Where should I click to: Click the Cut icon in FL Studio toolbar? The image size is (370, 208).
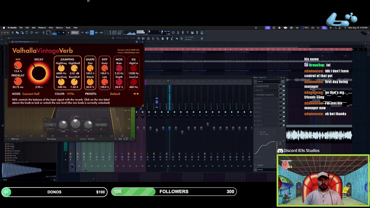[12, 33]
